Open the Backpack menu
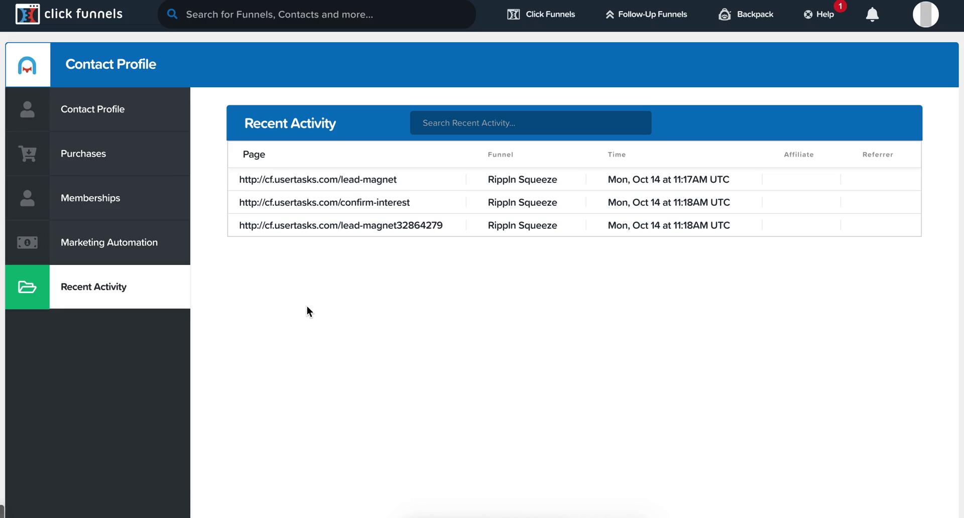This screenshot has width=964, height=518. [x=746, y=15]
